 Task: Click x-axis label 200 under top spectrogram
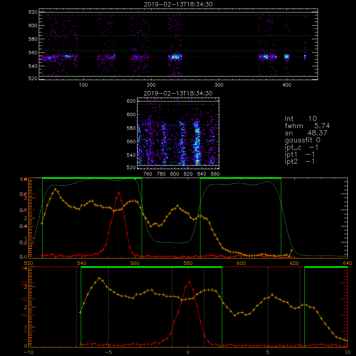click(151, 85)
